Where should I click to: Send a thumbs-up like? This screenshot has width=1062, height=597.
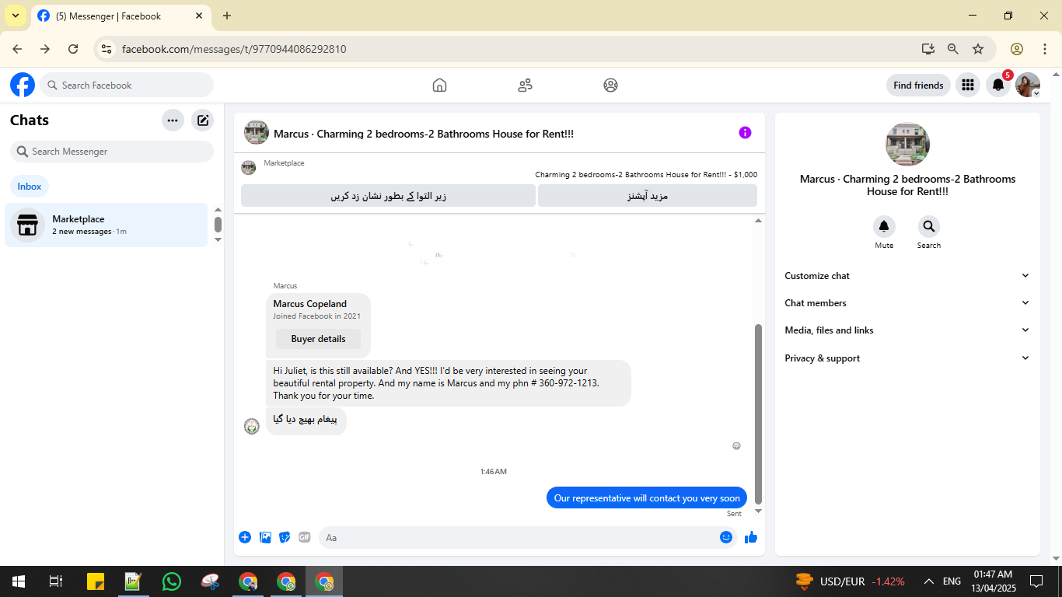point(751,537)
